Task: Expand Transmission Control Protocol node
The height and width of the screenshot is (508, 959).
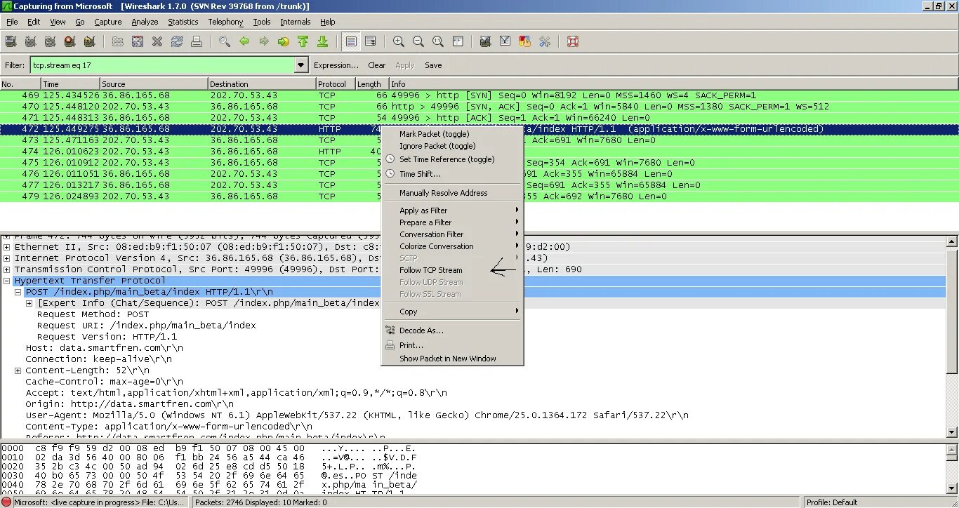Action: tap(7, 269)
